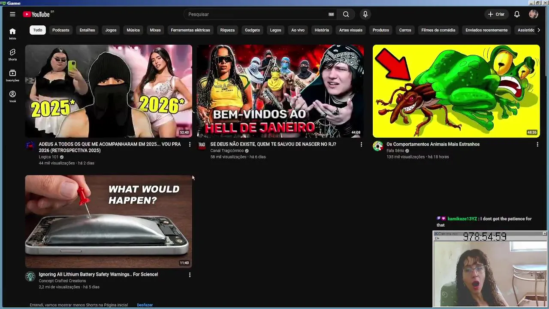Image resolution: width=549 pixels, height=309 pixels.
Task: Select the Tudo filter chip
Action: click(38, 30)
